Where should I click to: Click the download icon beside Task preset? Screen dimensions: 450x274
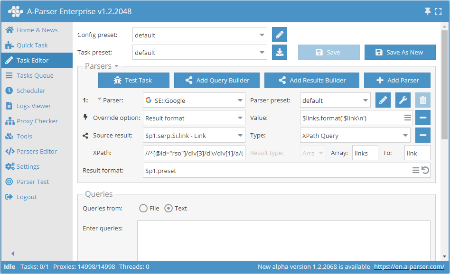(279, 52)
